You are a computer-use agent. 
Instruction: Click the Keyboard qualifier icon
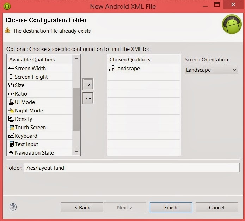(11, 136)
